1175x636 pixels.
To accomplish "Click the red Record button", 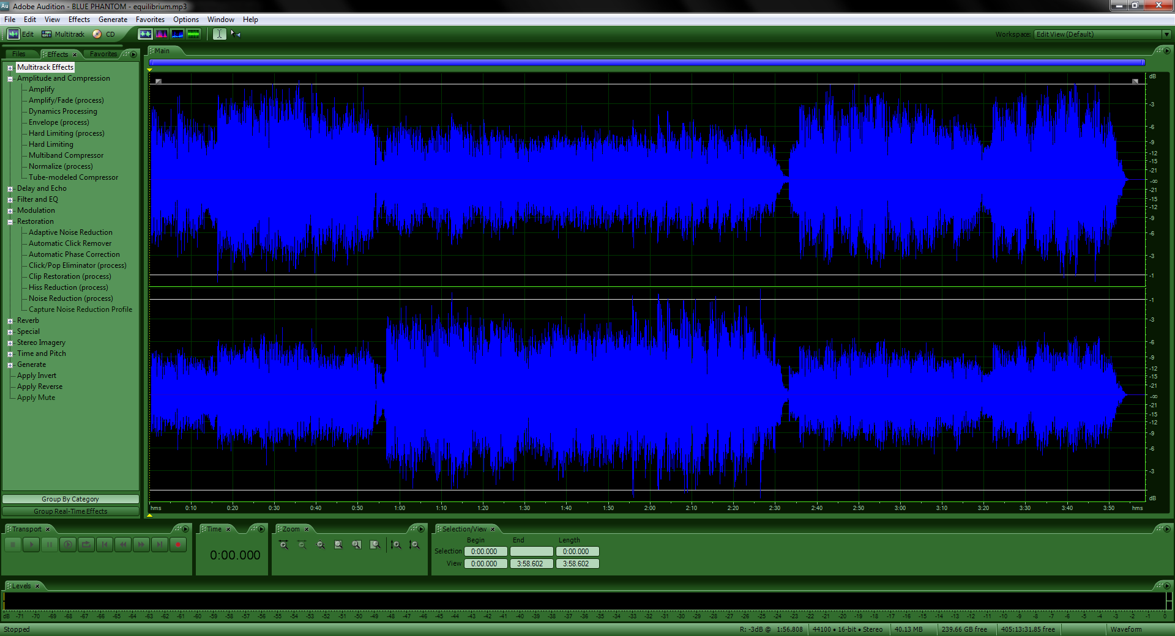I will point(178,544).
